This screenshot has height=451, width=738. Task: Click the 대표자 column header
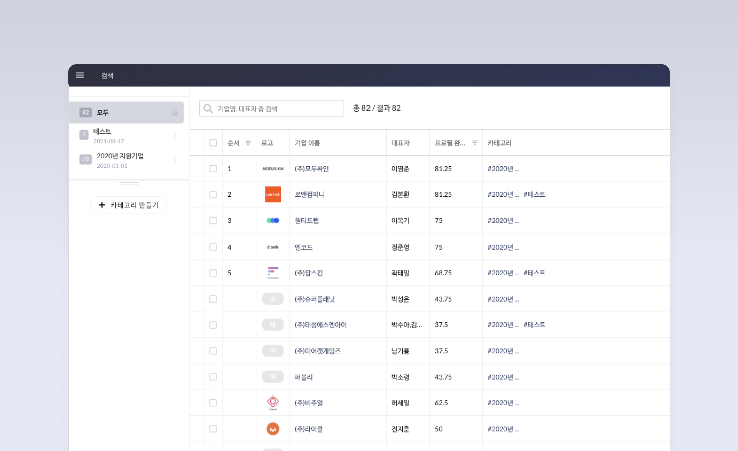coord(400,143)
